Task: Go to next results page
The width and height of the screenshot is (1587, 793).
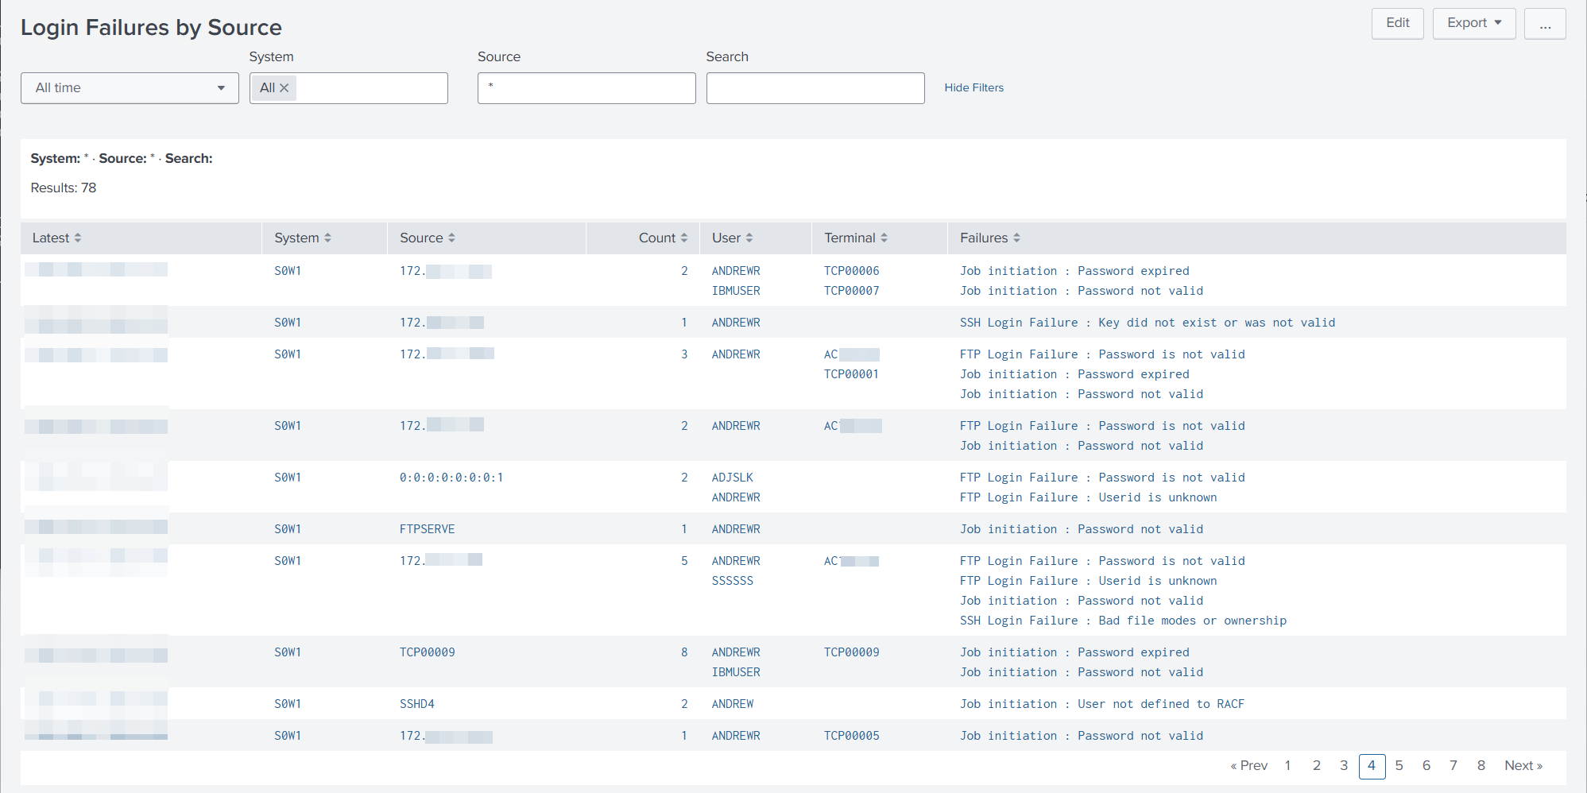Action: 1523,766
